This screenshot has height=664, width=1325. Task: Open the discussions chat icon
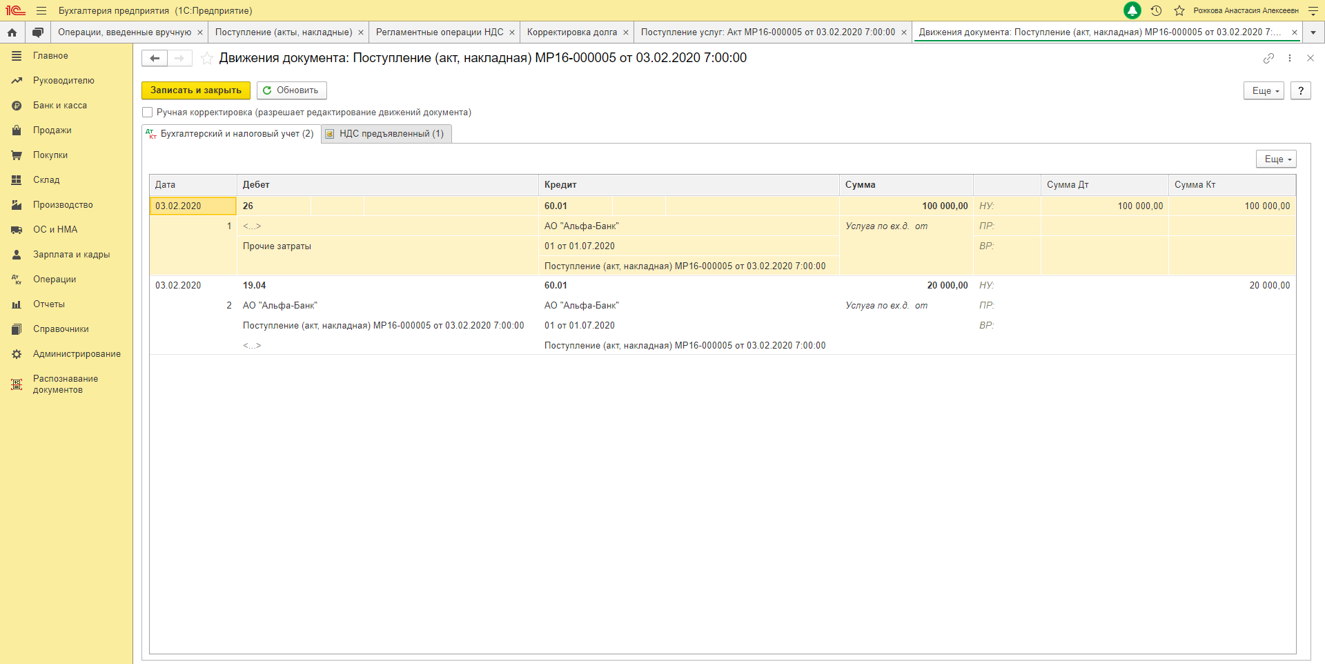tap(38, 32)
